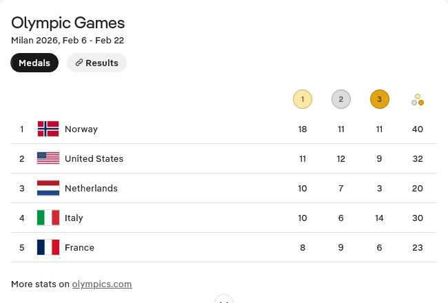Expand the medal table with chevron
This screenshot has height=303, width=448.
coord(223,300)
